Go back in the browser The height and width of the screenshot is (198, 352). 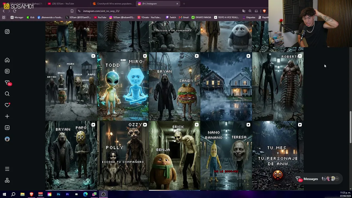pyautogui.click(x=4, y=11)
